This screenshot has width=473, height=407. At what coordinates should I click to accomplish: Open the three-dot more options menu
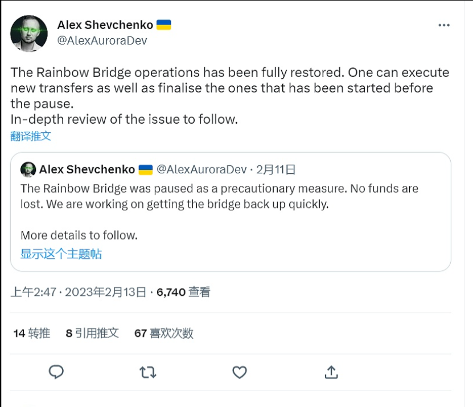(444, 26)
